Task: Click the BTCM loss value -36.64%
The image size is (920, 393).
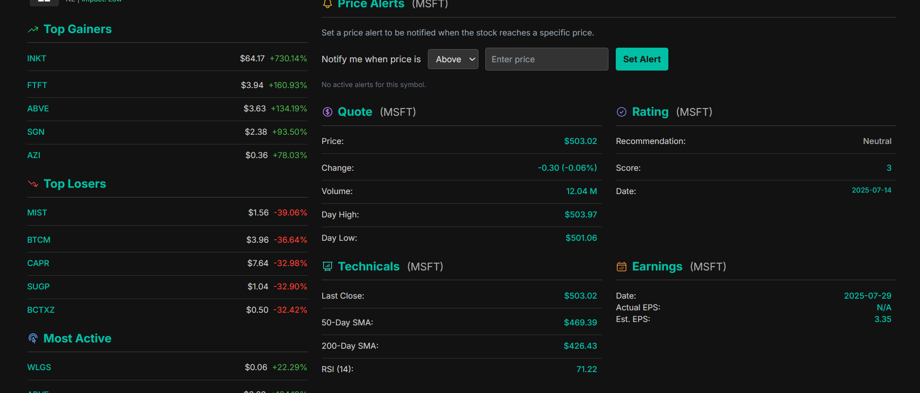Action: [291, 240]
